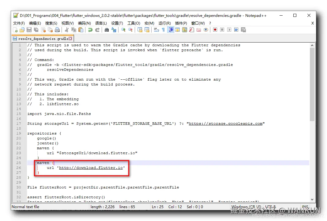Open a file using the folder icon
The image size is (327, 221).
(22, 30)
